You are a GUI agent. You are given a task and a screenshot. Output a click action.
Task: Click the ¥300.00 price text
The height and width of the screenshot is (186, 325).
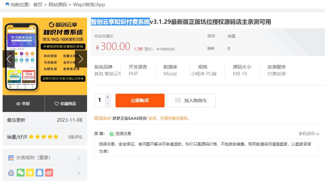click(x=113, y=46)
